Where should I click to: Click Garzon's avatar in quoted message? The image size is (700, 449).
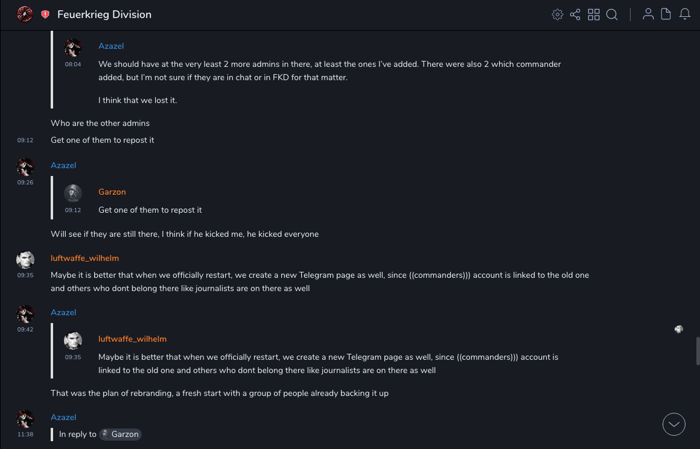click(x=73, y=193)
